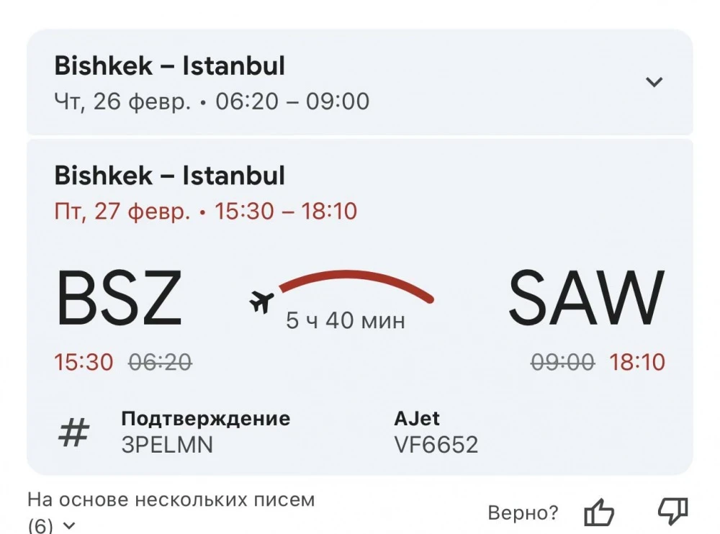Approve accuracy with thumbs up toggle
Screen dimensions: 720x534
click(x=600, y=511)
